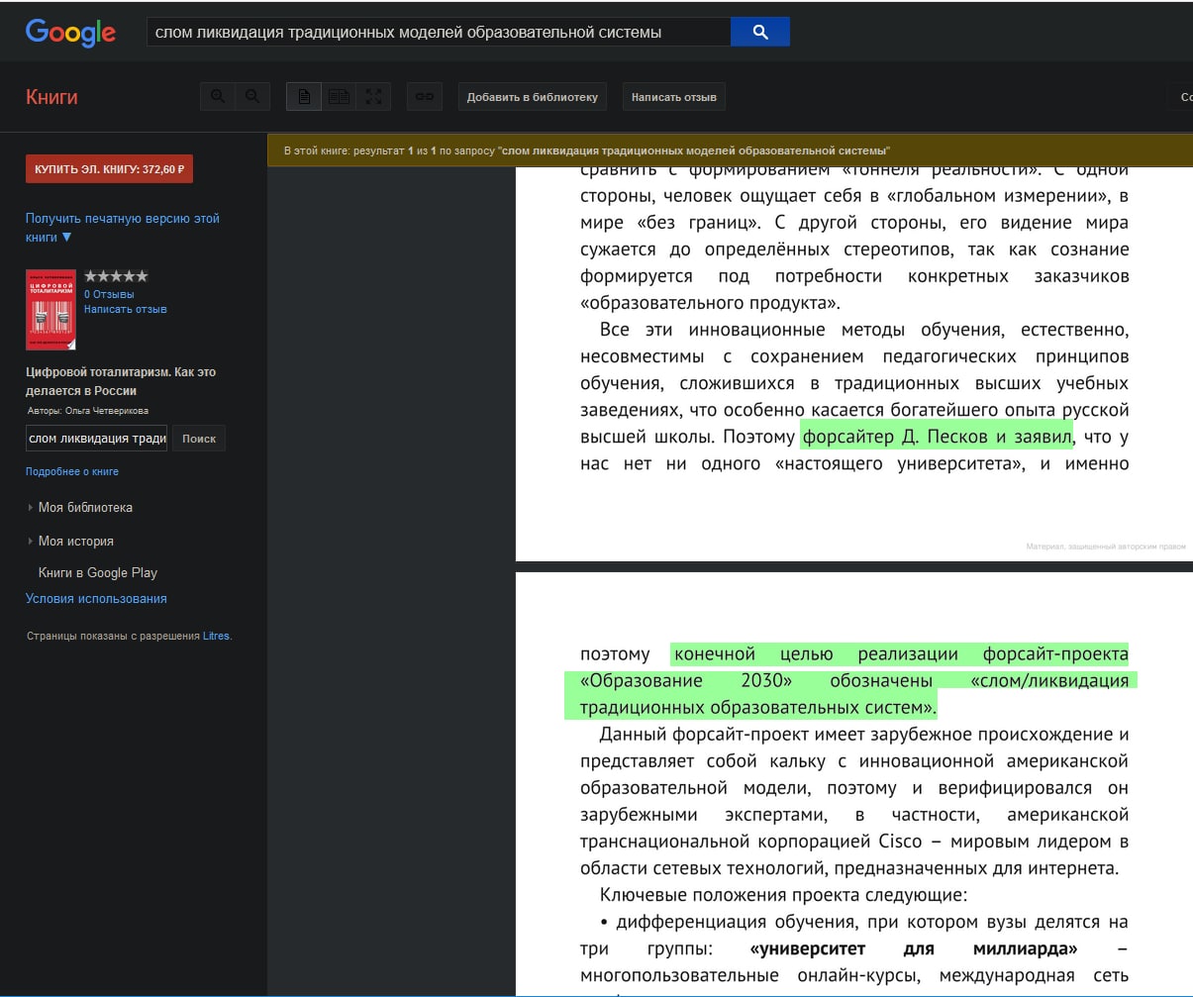Click 'Добавить в библиотеку' button
This screenshot has height=997, width=1193.
pos(532,97)
